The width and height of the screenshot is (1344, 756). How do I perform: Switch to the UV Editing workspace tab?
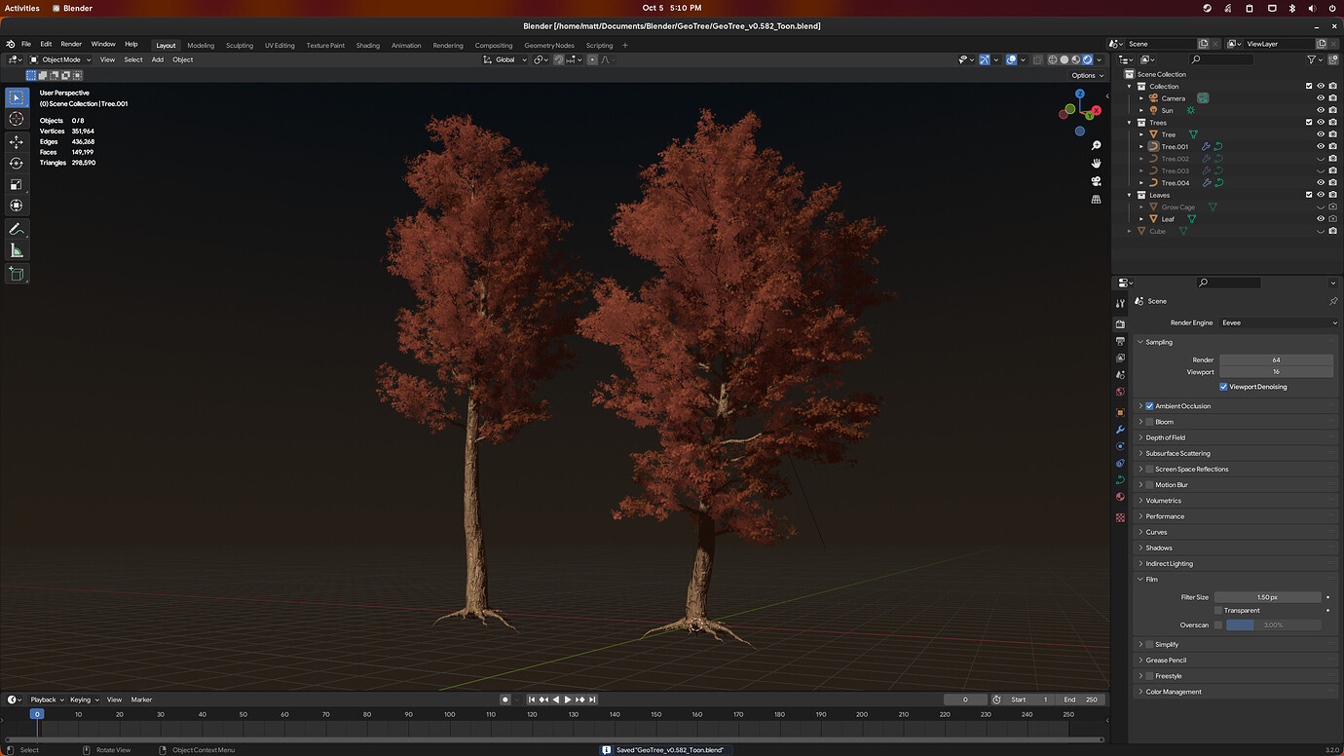point(278,45)
